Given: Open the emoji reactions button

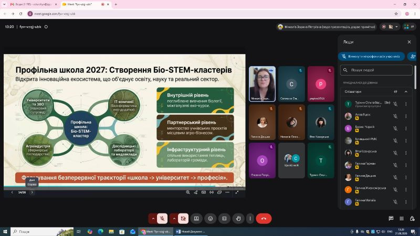Looking at the screenshot, I should click(x=211, y=219).
